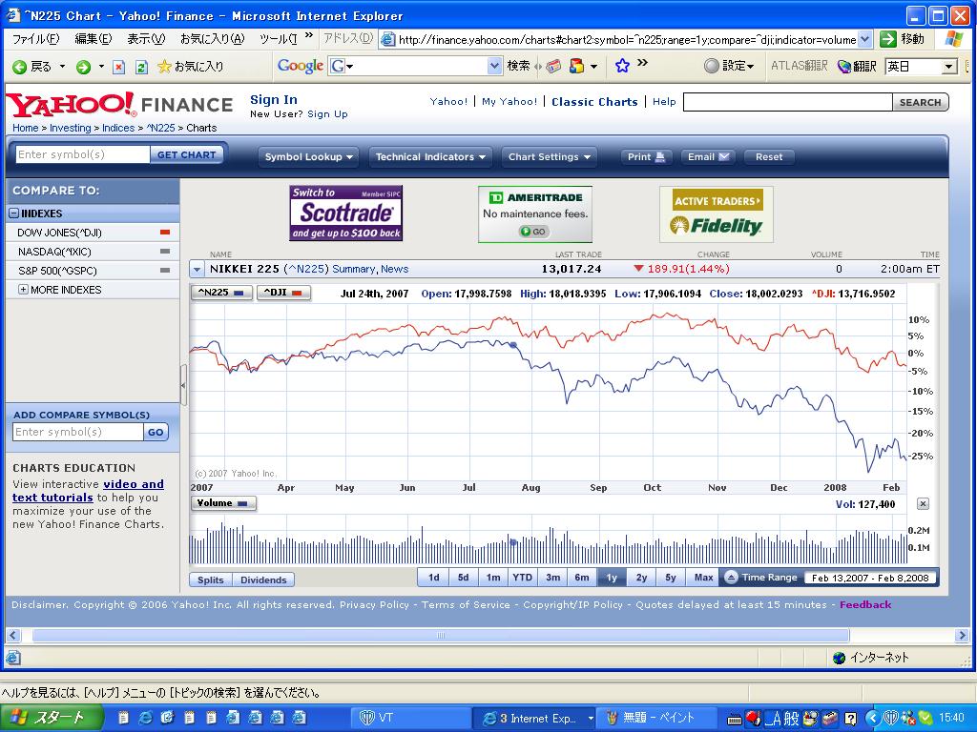Click the ATLAS translation toolbar button
Image resolution: width=977 pixels, height=732 pixels.
800,66
